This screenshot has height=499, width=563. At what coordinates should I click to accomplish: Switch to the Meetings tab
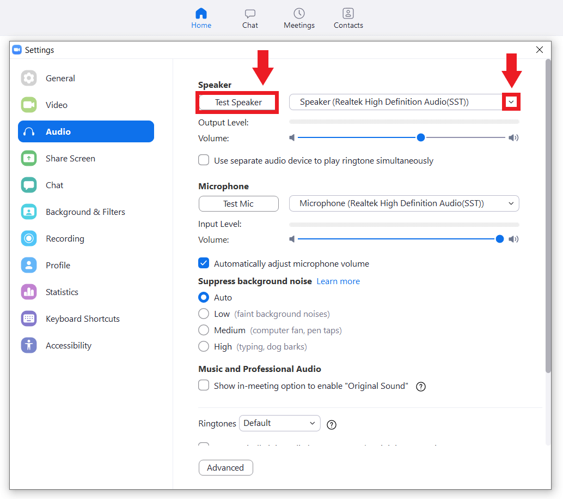click(x=299, y=18)
